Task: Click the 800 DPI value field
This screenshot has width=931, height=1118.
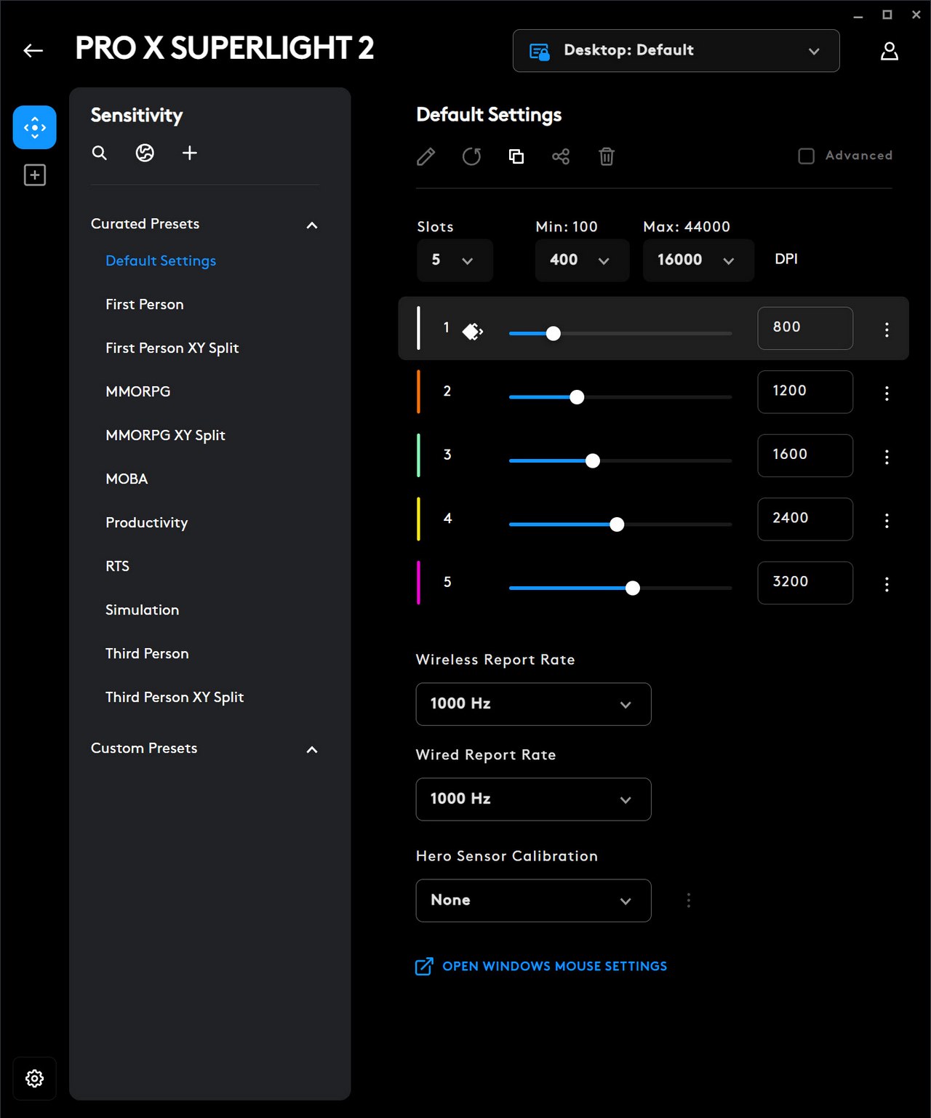Action: point(805,328)
